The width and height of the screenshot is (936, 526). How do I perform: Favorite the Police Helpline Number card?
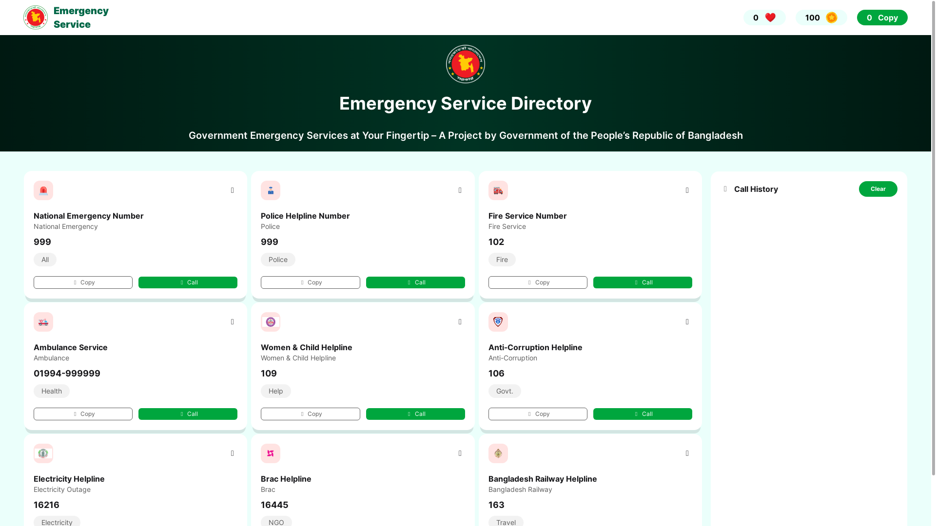460,190
